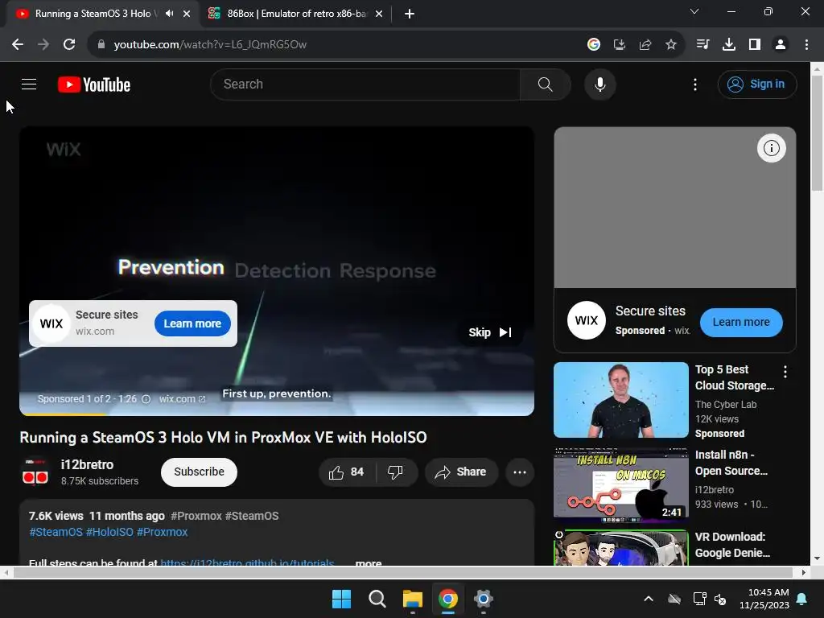Click the horizontal page scrollbar
824x618 pixels.
(x=403, y=572)
